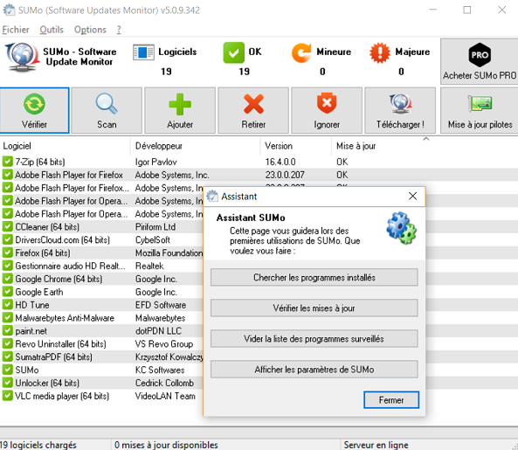Open Télécharger globe download button
518x450 pixels.
tap(400, 110)
